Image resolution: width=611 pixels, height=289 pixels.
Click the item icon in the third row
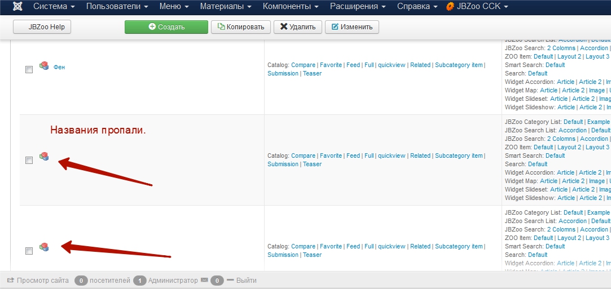tap(44, 247)
